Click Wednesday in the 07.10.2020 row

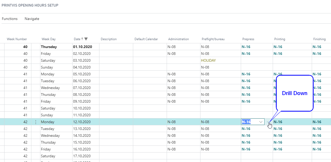50,88
